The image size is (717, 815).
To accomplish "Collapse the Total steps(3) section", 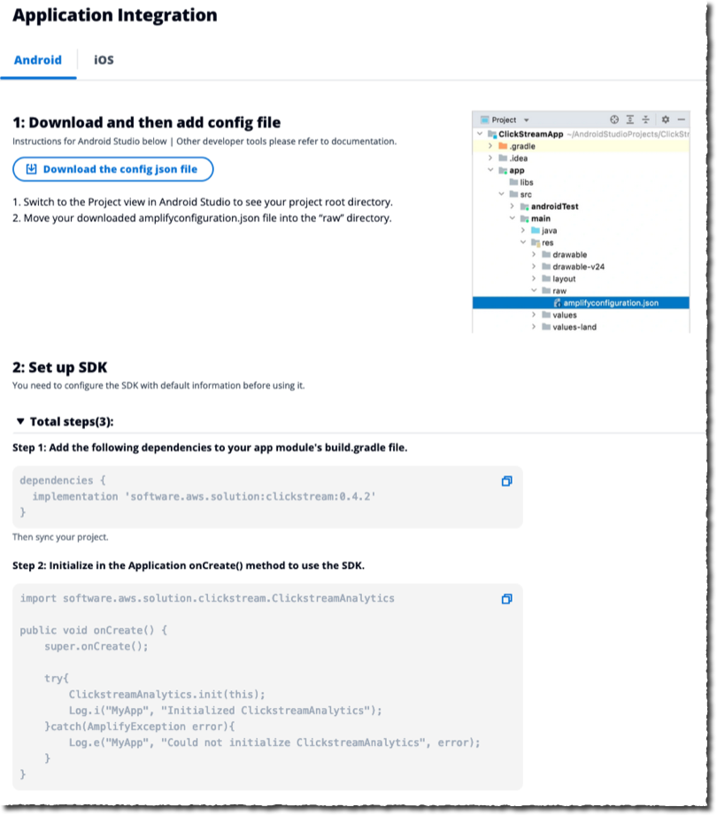I will 20,422.
